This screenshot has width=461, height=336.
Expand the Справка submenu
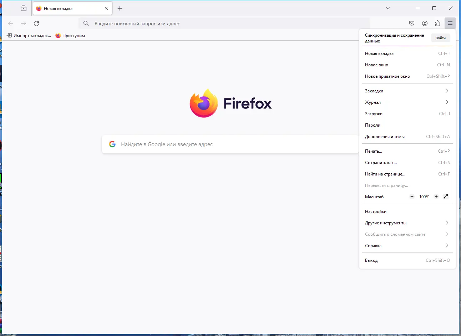[407, 246]
